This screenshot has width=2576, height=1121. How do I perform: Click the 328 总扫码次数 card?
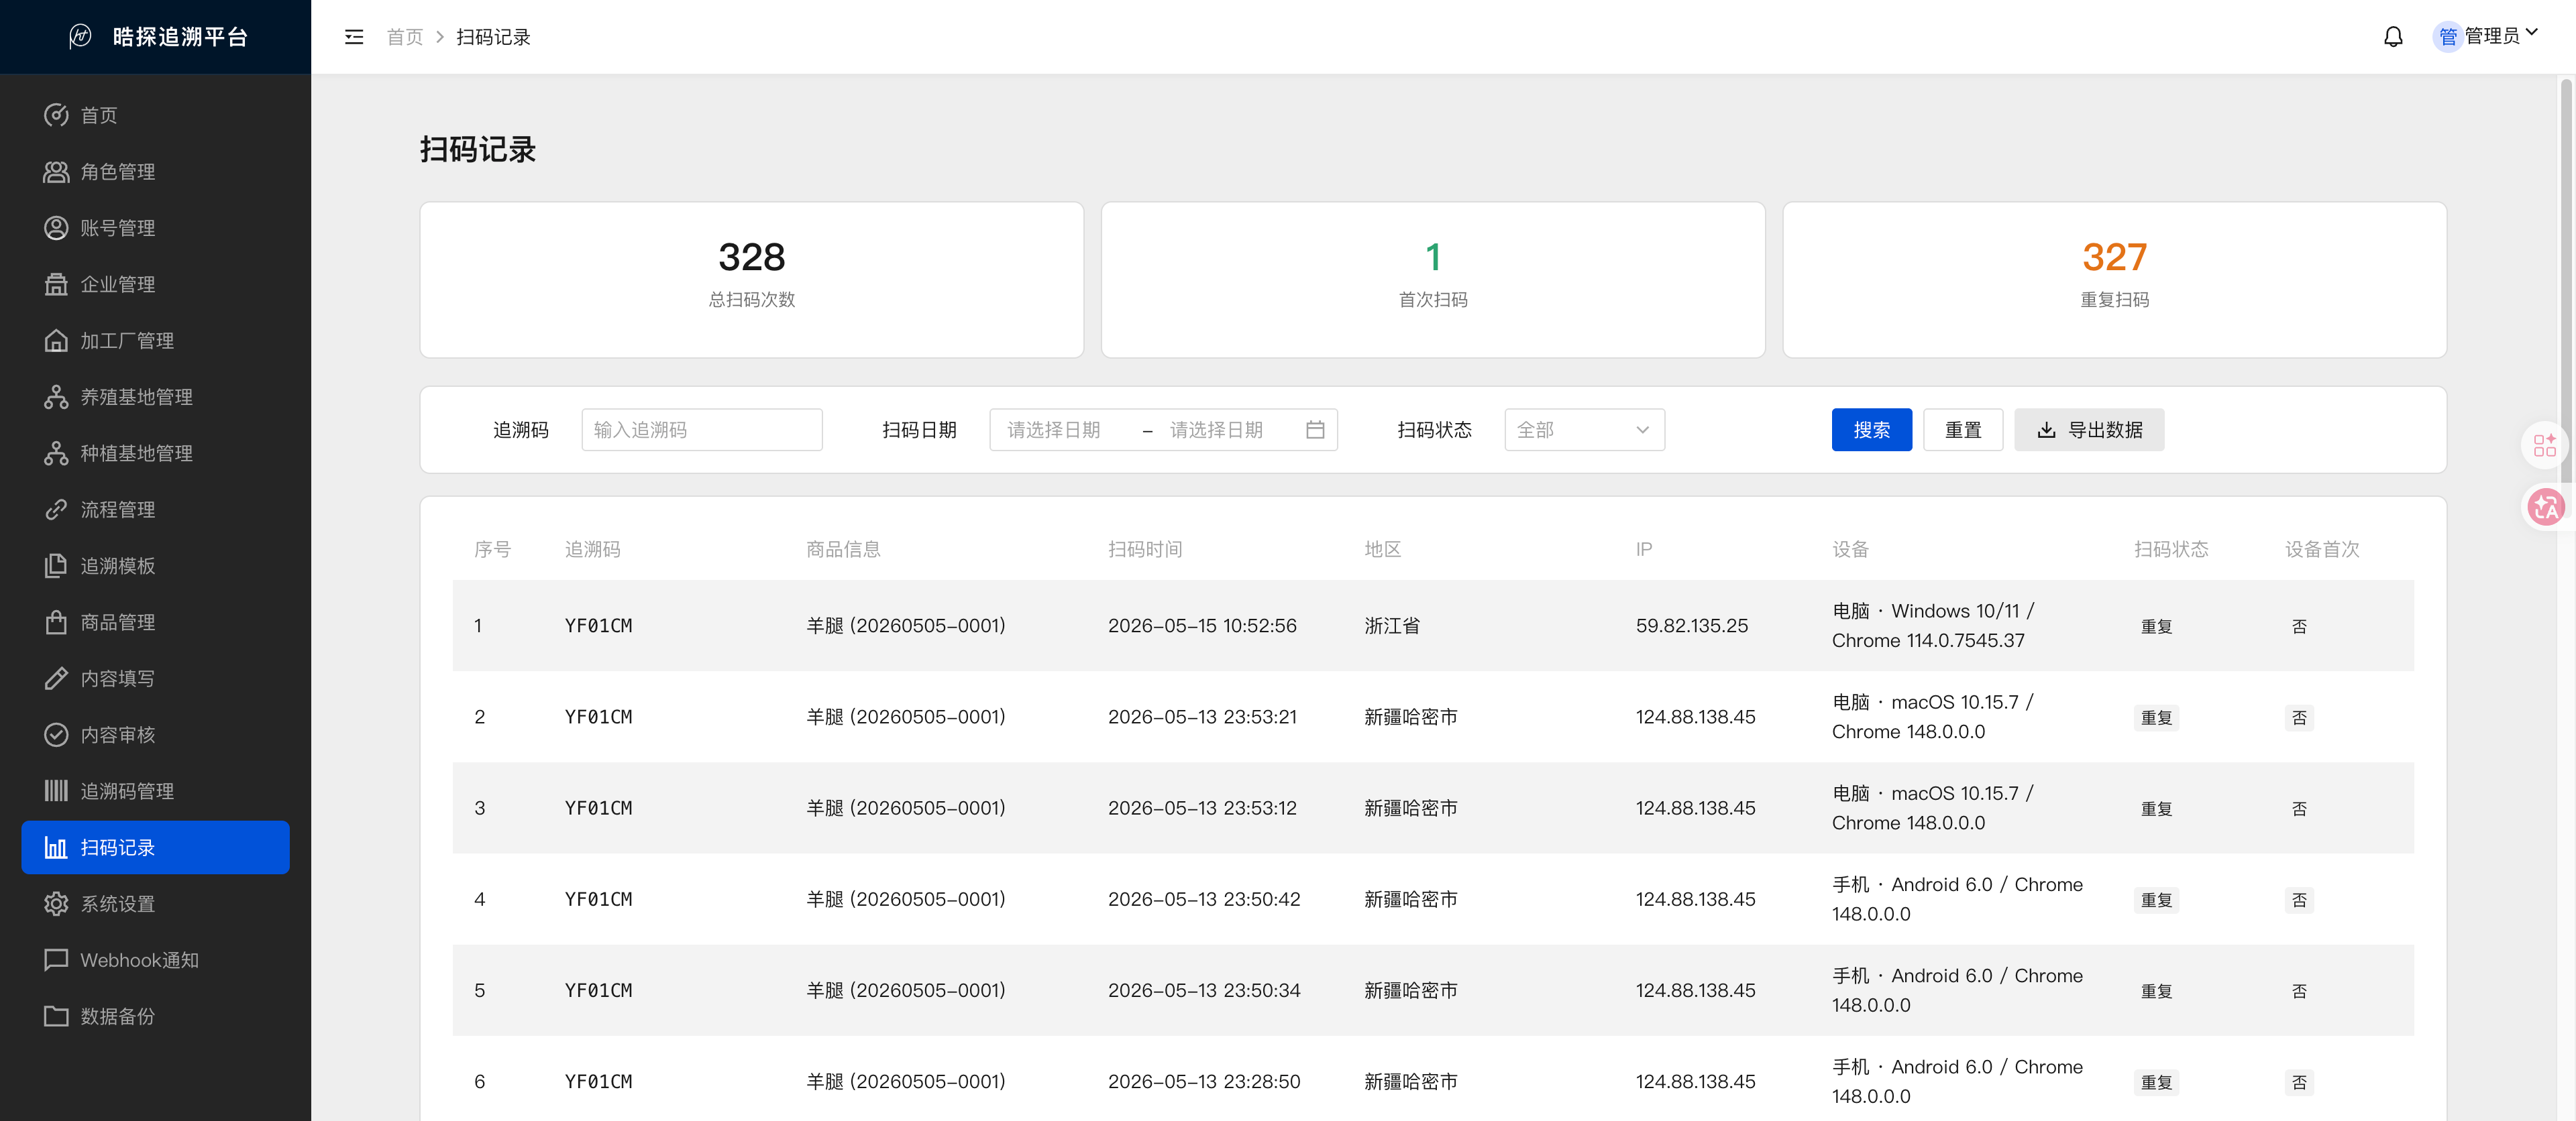coord(752,280)
